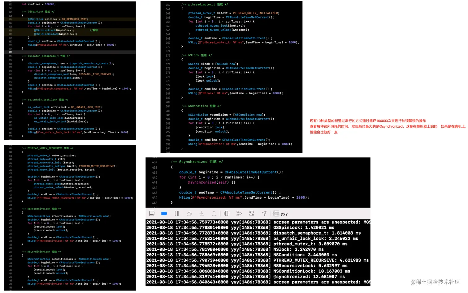
Task: Click the Step Into debug icon
Action: click(201, 214)
